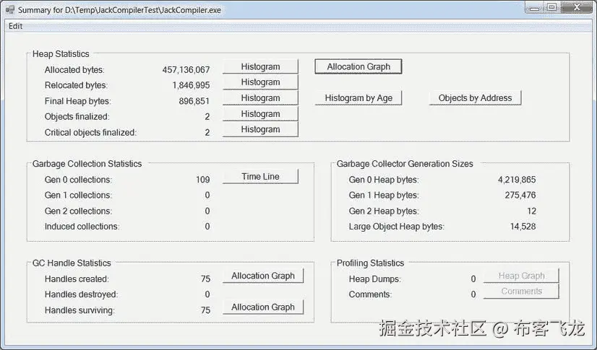Click the window title bar text
The height and width of the screenshot is (350, 597).
[119, 10]
